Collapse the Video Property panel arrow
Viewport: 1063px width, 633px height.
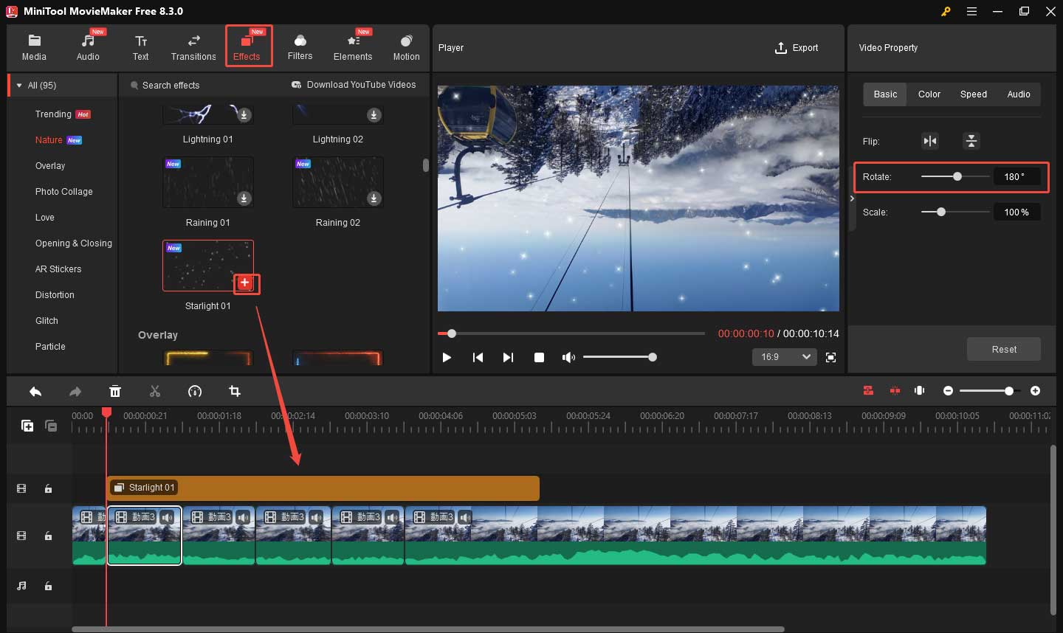click(852, 198)
